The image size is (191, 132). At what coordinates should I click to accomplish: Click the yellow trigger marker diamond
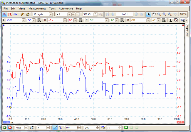(11, 107)
